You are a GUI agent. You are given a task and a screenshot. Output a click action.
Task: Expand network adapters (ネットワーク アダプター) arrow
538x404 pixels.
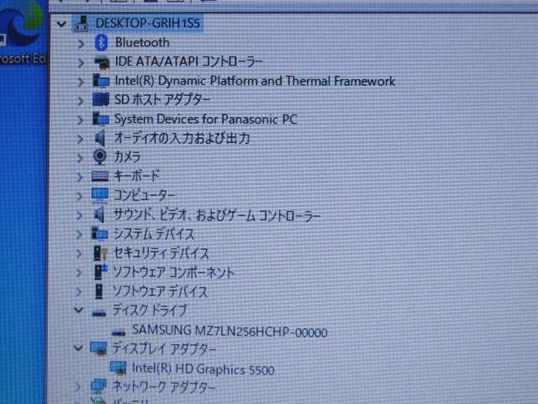[78, 387]
